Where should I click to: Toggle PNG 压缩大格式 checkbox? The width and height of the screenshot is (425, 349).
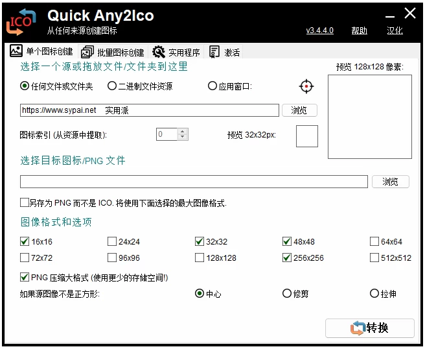pyautogui.click(x=25, y=278)
